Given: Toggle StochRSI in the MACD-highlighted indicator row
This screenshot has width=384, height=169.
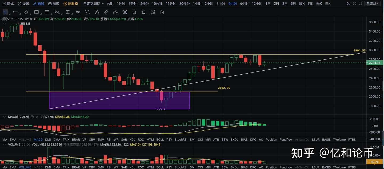Looking at the screenshot, I should point(181,139).
